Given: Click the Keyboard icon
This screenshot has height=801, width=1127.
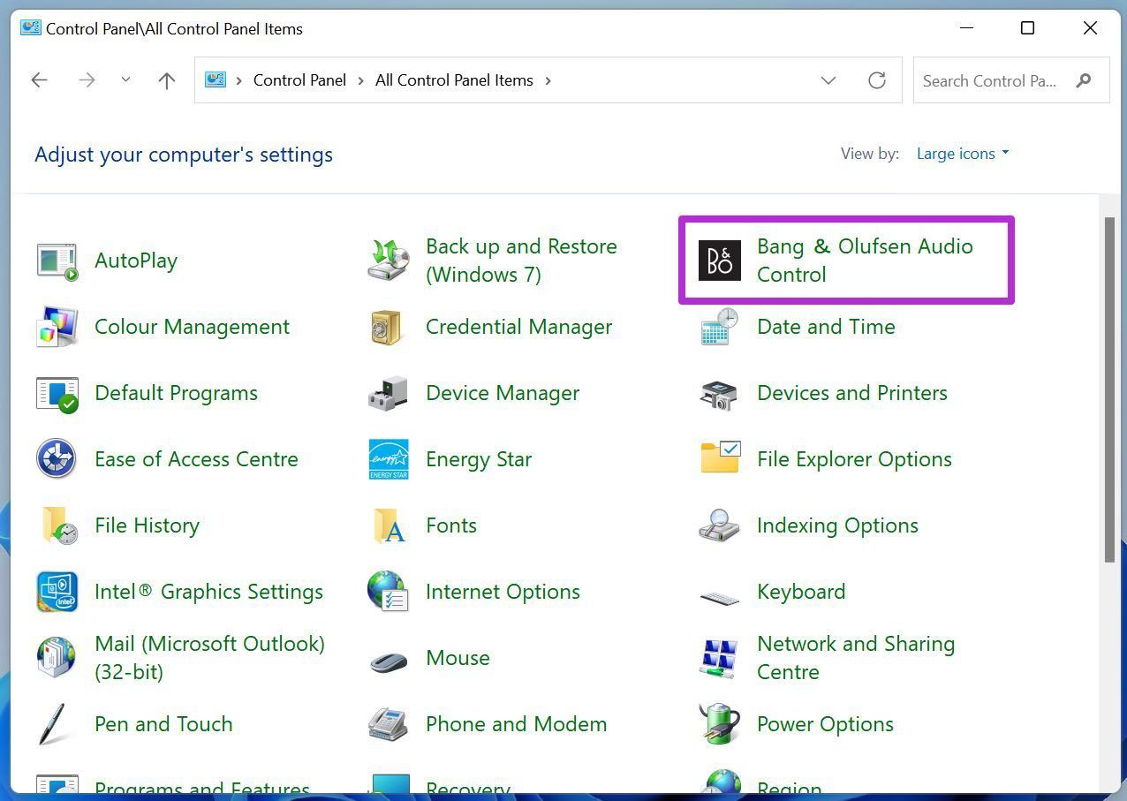Looking at the screenshot, I should (720, 598).
